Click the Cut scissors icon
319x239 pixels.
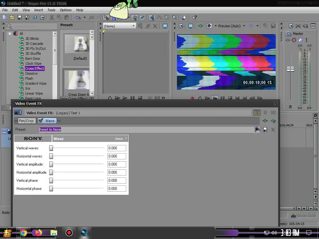52,17
